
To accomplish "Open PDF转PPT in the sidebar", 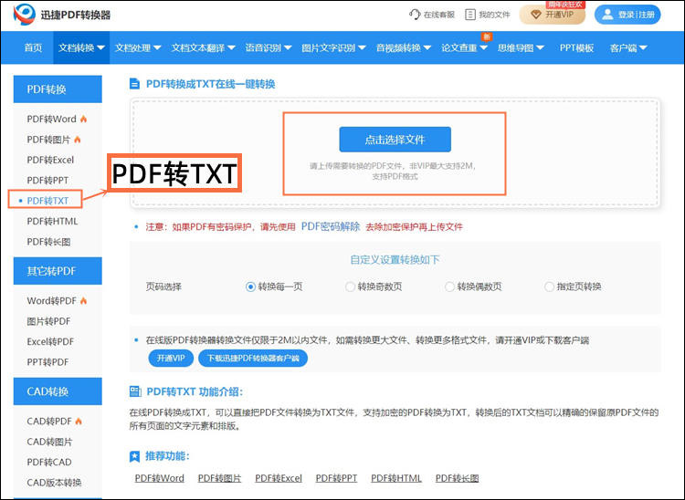I will tap(47, 180).
